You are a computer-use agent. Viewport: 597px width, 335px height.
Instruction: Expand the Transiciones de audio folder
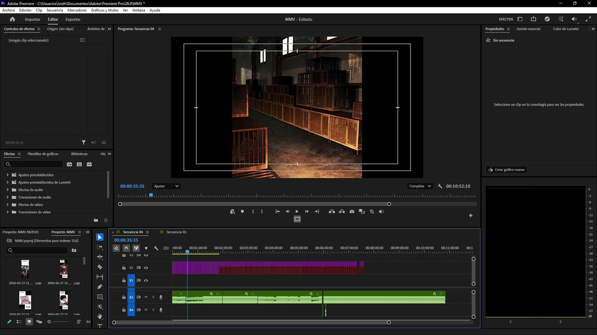coord(7,197)
